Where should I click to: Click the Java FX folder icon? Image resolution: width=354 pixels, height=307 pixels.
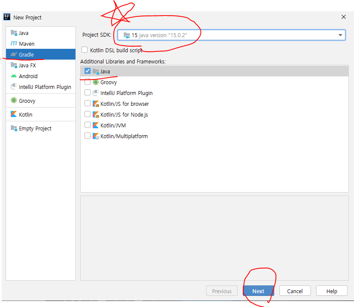(14, 65)
